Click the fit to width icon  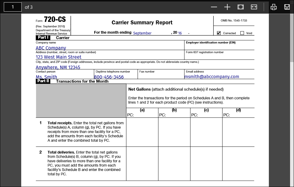point(254,7)
